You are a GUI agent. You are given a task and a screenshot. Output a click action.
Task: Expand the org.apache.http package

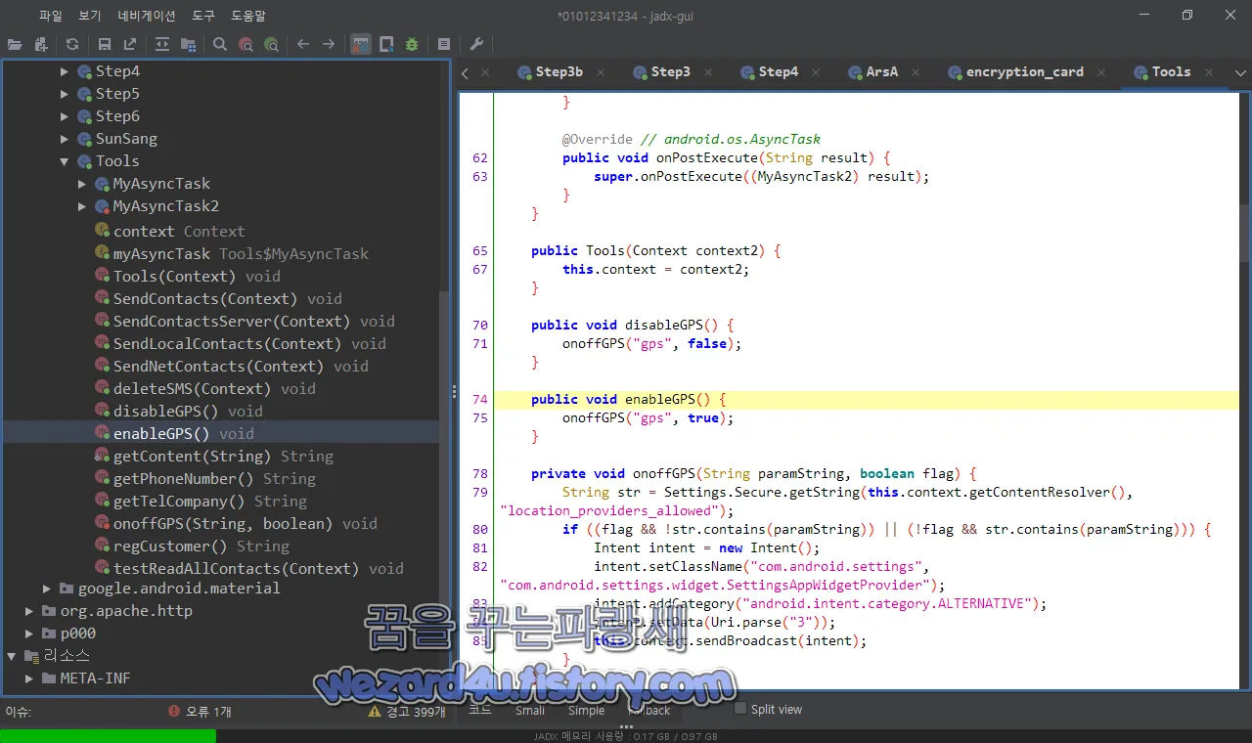pyautogui.click(x=29, y=611)
